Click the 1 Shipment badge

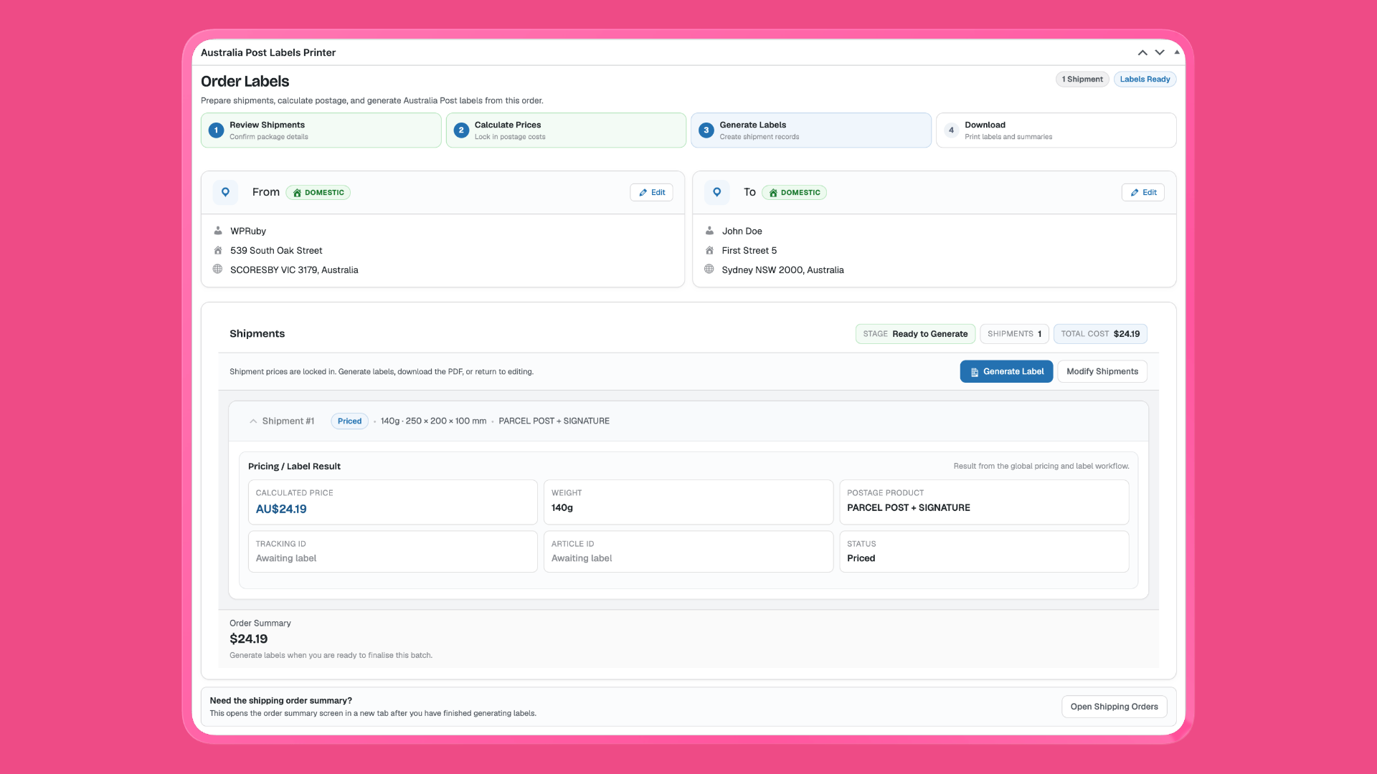coord(1082,80)
